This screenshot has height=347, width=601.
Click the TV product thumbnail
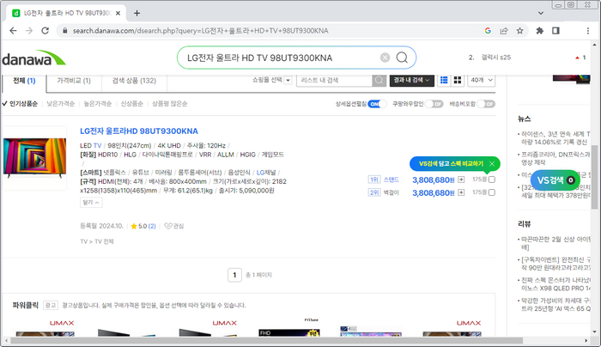35,158
